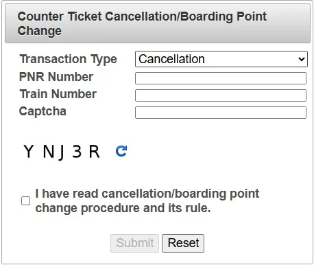Click the Train Number label
314x265 pixels.
tap(58, 94)
